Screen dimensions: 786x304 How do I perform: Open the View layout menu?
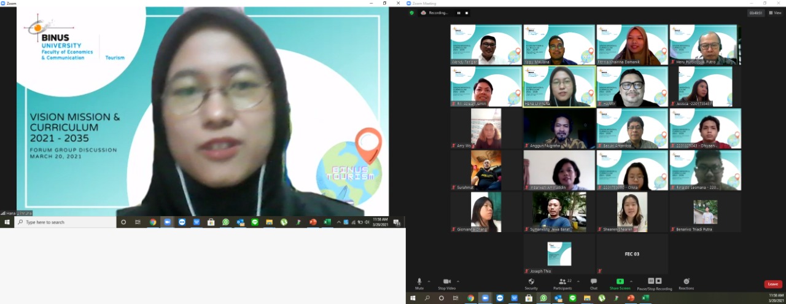pos(774,12)
